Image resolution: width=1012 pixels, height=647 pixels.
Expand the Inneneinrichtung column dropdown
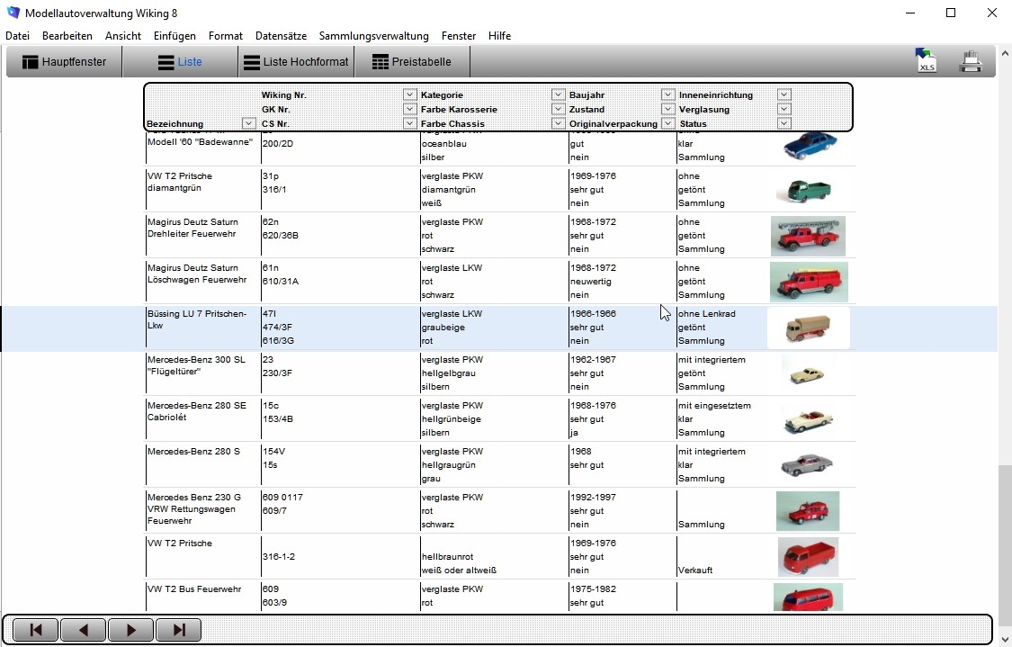click(x=784, y=94)
